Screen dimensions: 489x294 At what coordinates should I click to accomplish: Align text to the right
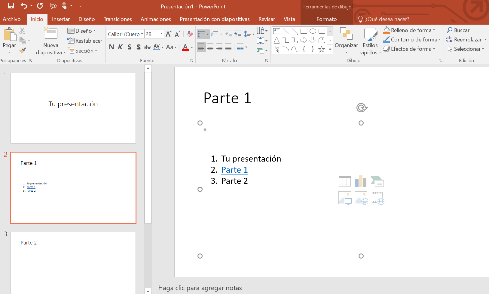[x=220, y=47]
